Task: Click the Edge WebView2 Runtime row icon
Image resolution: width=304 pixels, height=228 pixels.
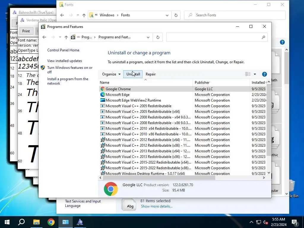Action: (x=102, y=100)
